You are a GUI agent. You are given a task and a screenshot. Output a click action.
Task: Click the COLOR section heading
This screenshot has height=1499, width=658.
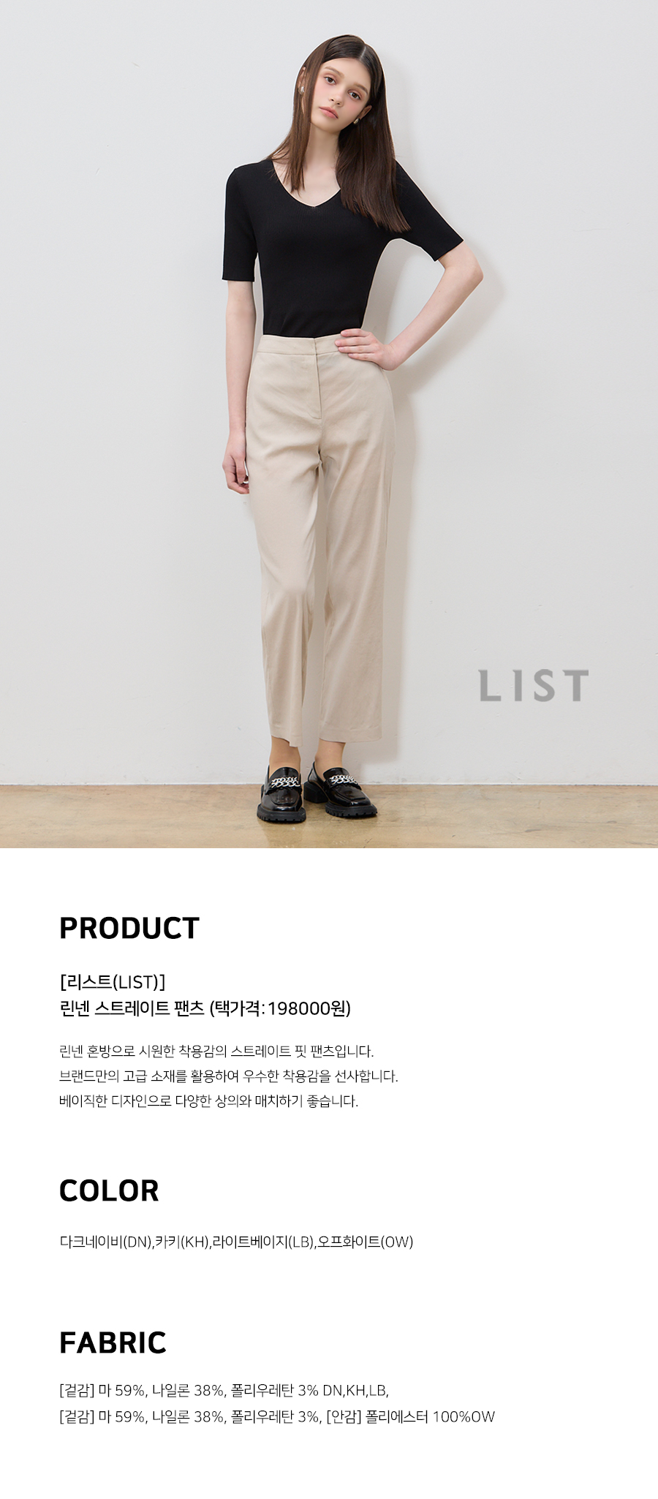pos(109,1190)
